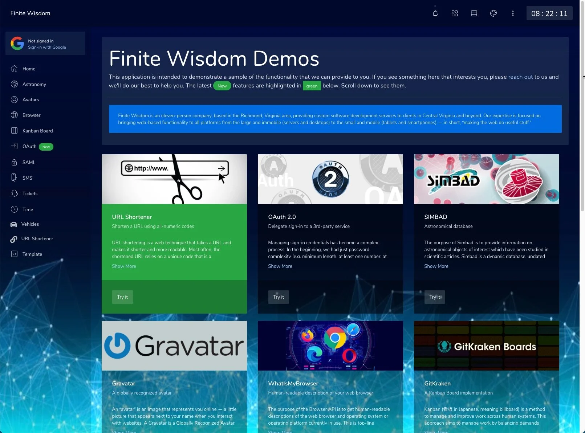
Task: Click the URL Shortener chain-link icon
Action: point(14,239)
